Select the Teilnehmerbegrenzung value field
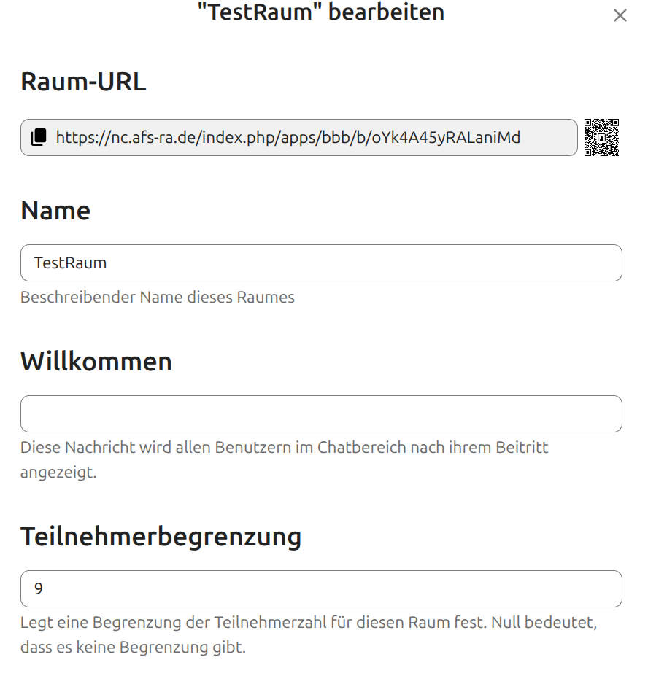The width and height of the screenshot is (648, 676). pos(321,588)
